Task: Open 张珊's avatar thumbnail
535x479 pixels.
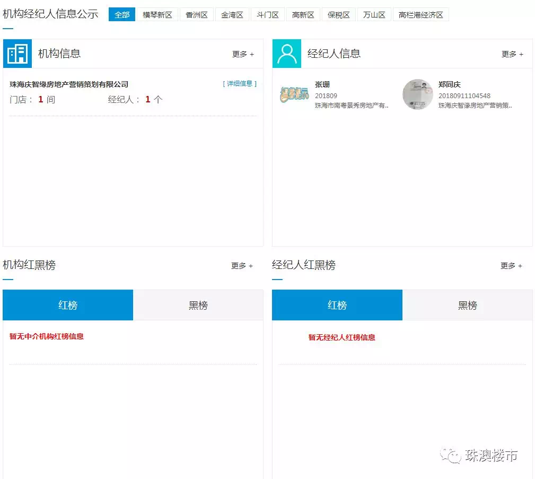Action: 294,95
